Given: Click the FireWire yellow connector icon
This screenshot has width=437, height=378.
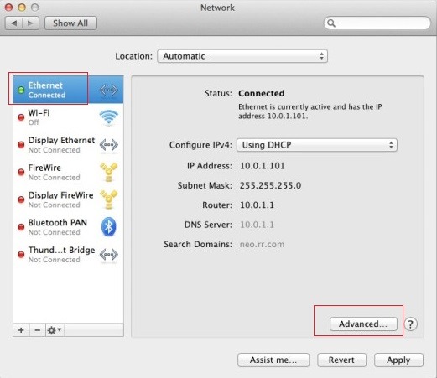Looking at the screenshot, I should [x=108, y=172].
